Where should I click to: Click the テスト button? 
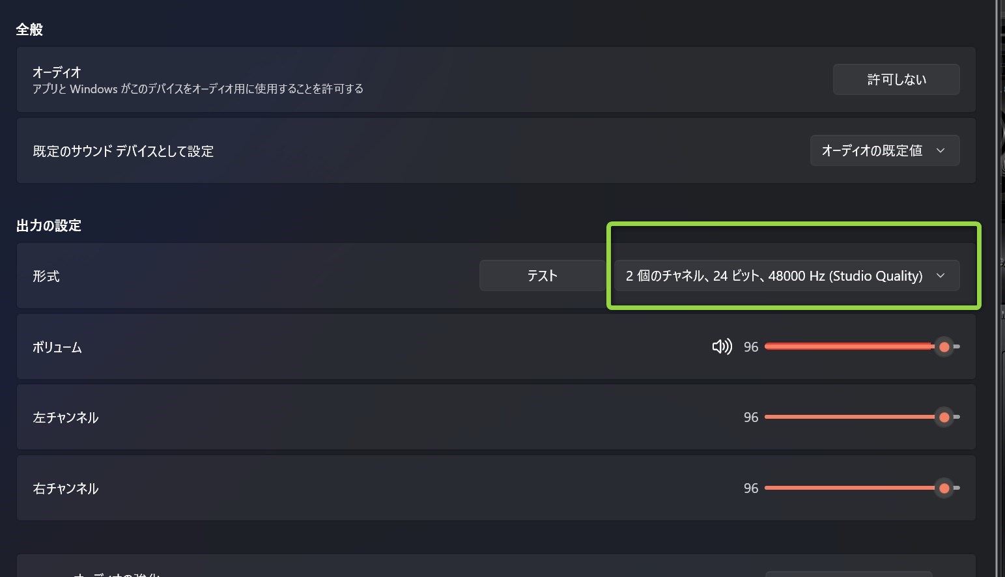tap(542, 275)
